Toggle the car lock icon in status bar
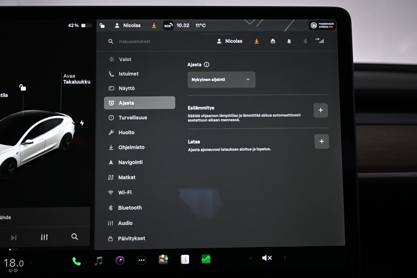Viewport: 417px width, 278px height. point(102,26)
